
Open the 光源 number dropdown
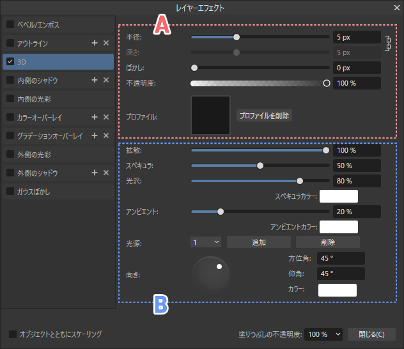[x=206, y=242]
